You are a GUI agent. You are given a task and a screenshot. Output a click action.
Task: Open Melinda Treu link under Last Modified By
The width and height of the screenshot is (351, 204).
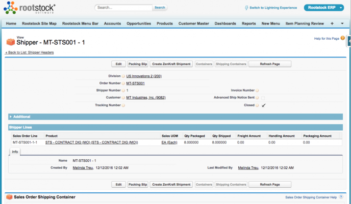coord(248,168)
